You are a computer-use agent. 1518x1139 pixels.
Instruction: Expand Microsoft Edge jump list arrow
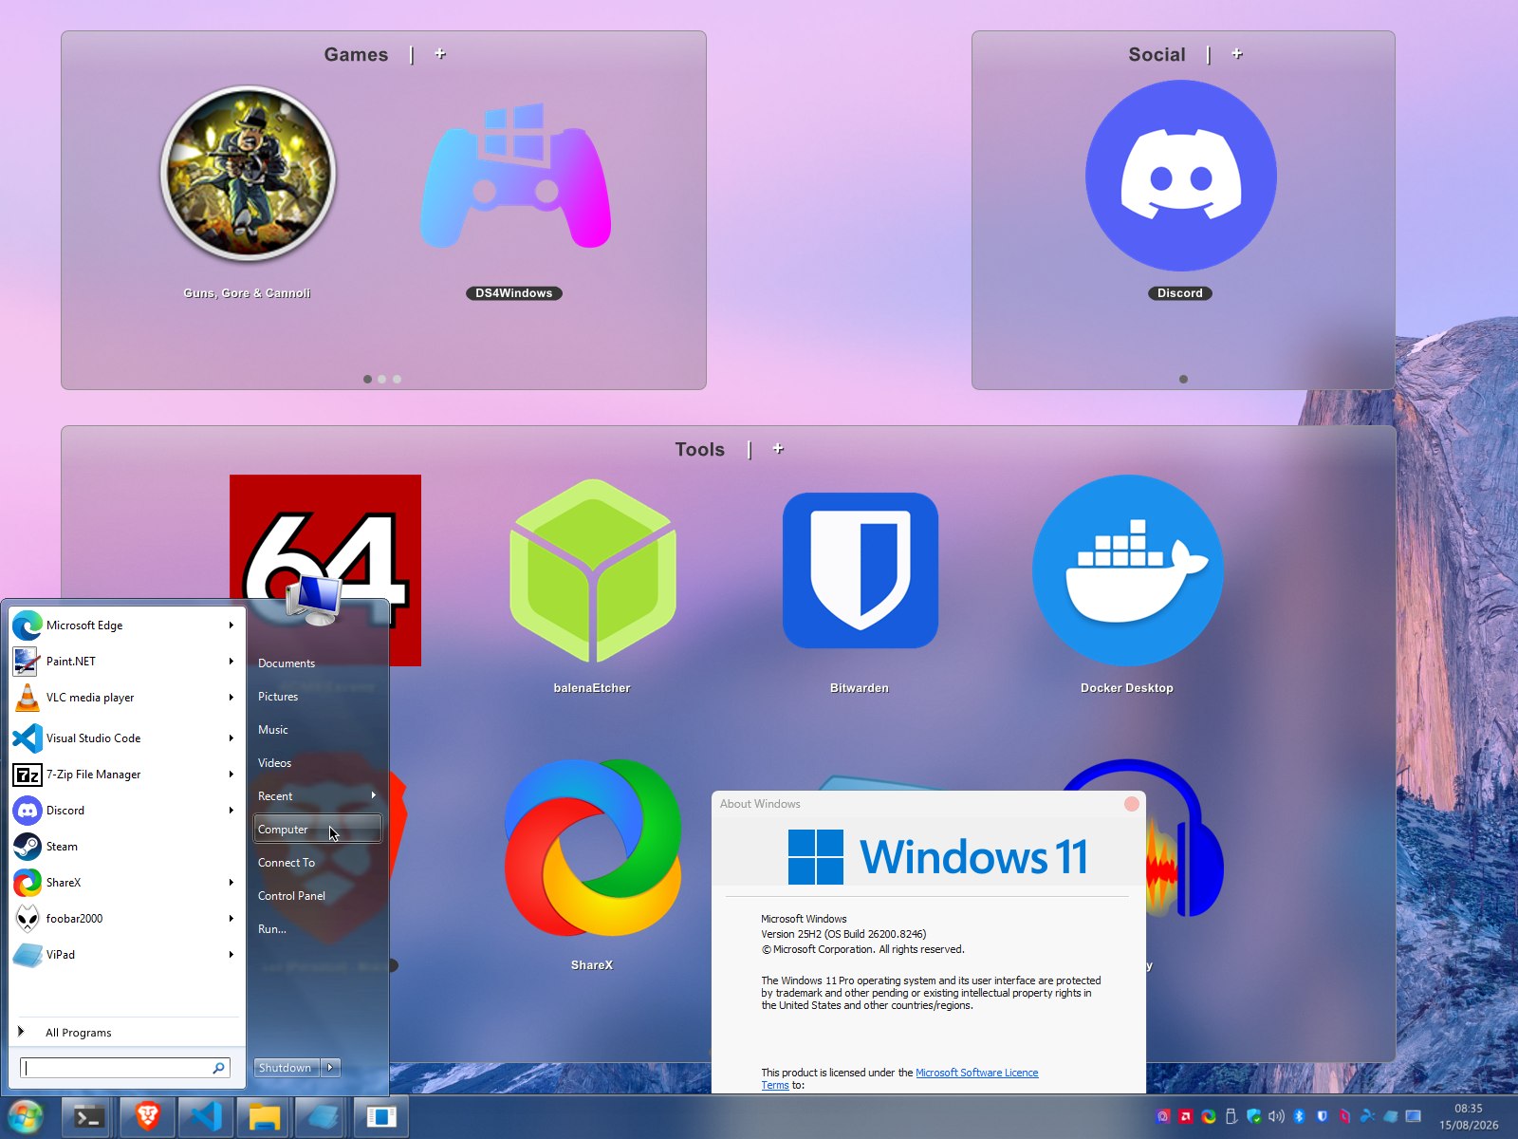[231, 626]
